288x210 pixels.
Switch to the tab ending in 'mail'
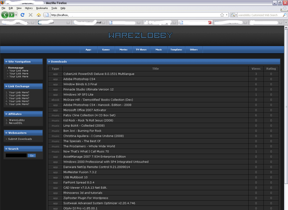[89, 22]
